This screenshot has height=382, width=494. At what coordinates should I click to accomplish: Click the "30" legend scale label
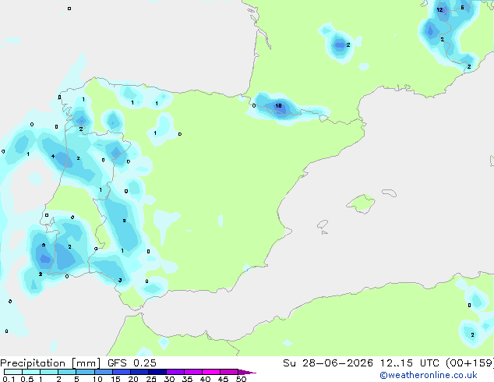[169, 379]
